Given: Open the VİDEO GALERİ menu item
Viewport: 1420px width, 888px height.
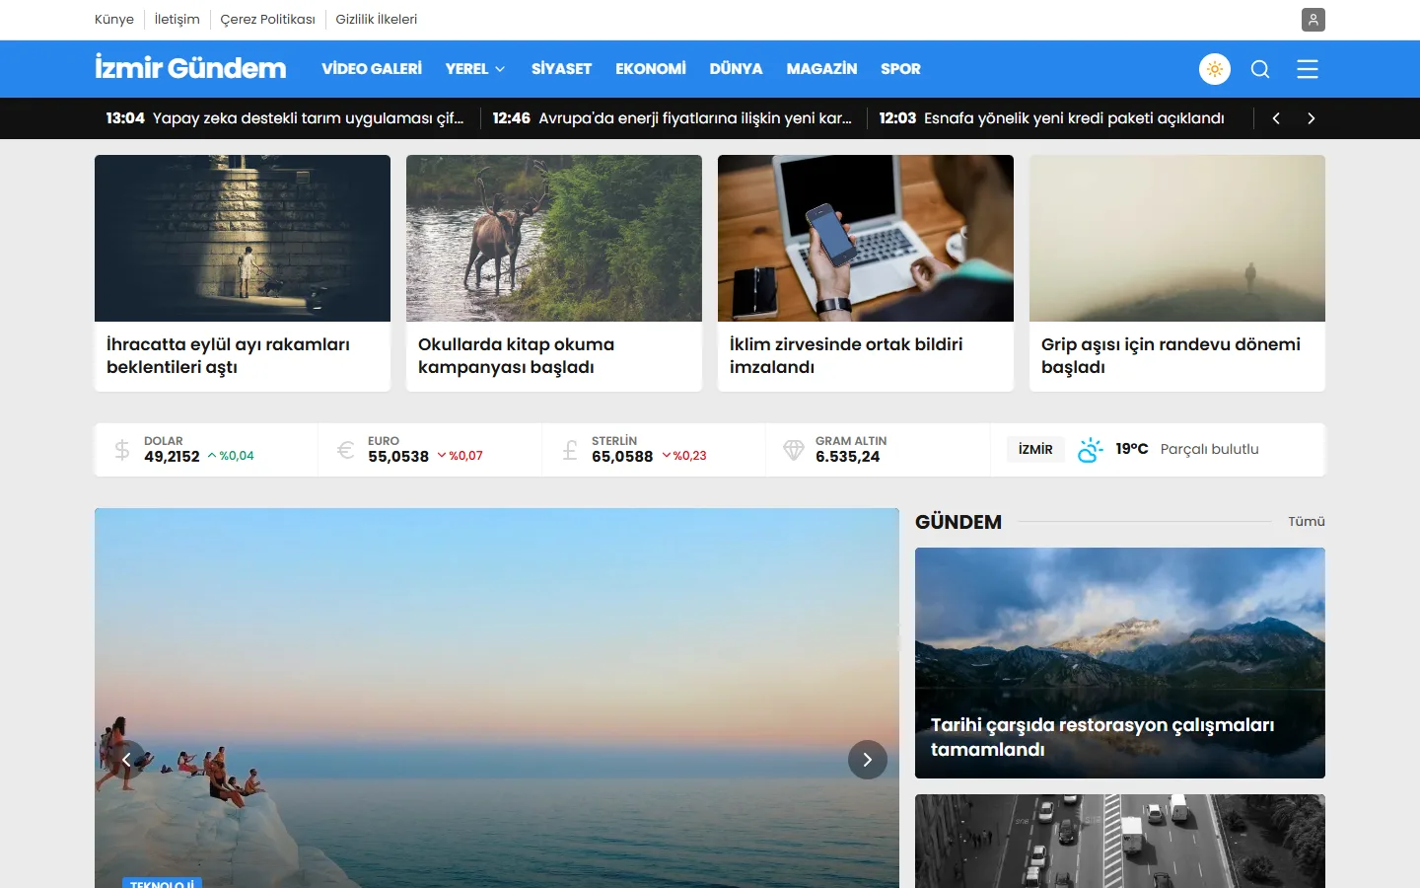Looking at the screenshot, I should point(372,69).
